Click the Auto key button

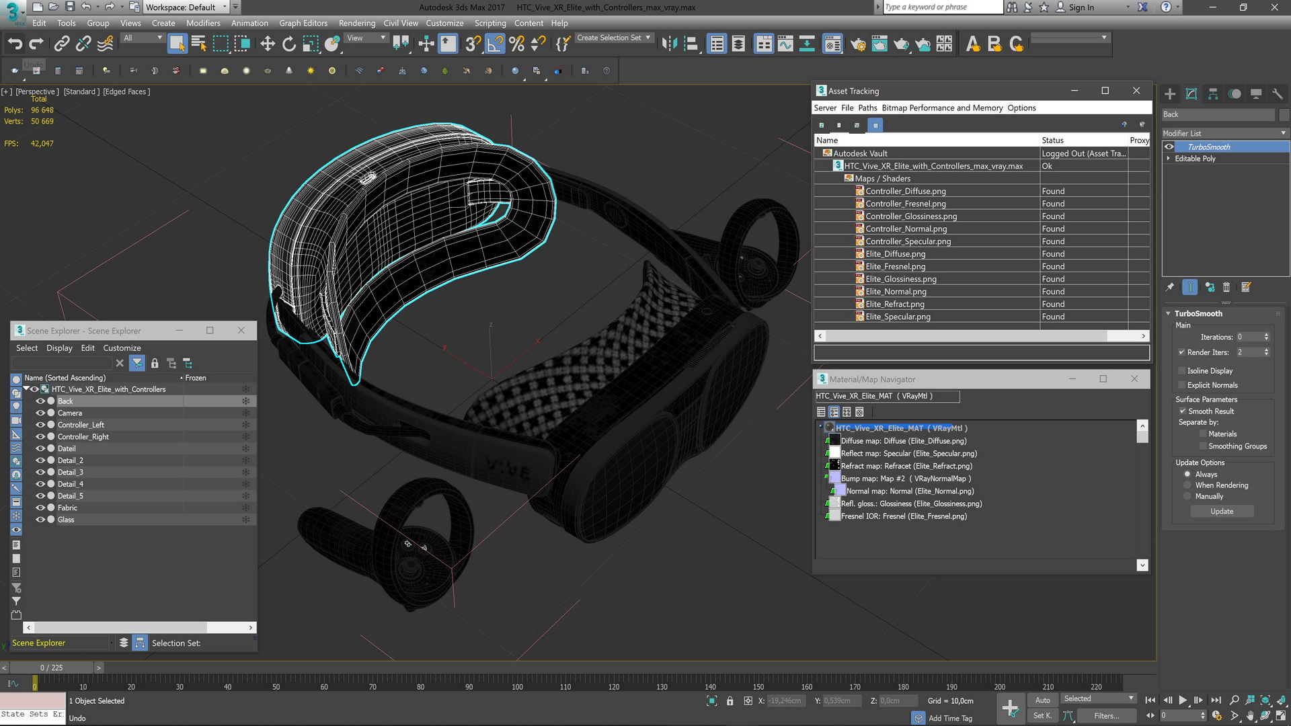1042,700
